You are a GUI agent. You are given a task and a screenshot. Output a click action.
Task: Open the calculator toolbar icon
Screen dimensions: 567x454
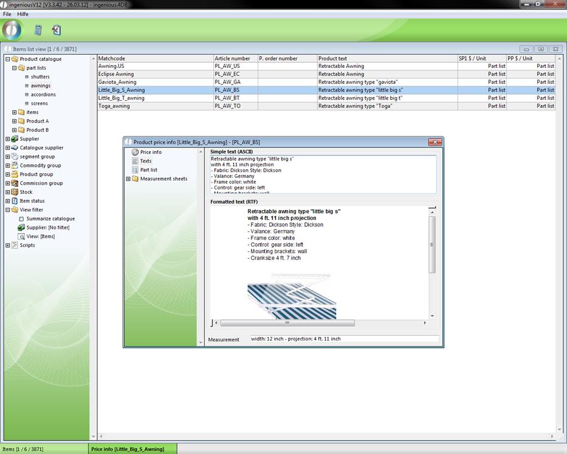click(x=38, y=30)
